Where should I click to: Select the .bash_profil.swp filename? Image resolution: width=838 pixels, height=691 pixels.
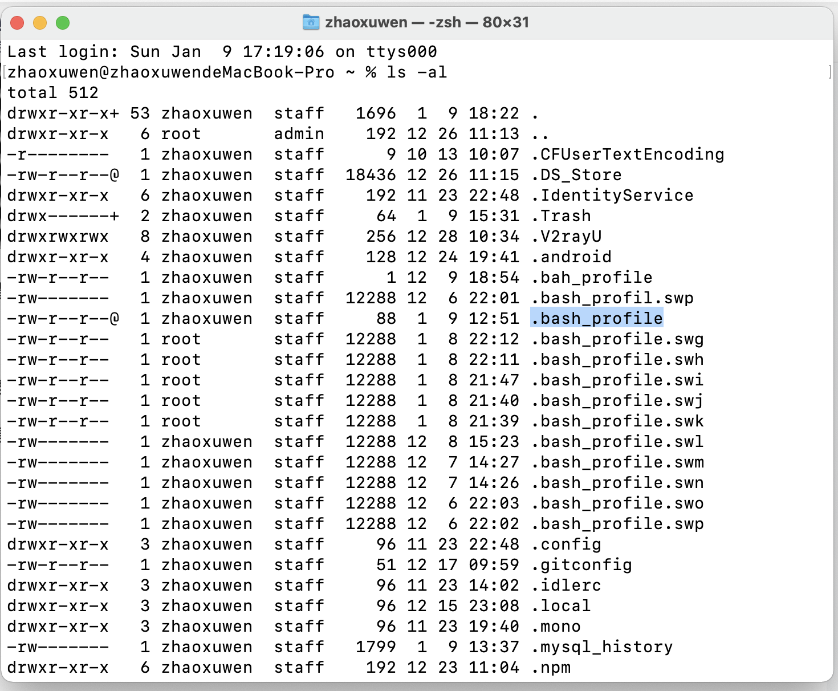[x=612, y=298]
